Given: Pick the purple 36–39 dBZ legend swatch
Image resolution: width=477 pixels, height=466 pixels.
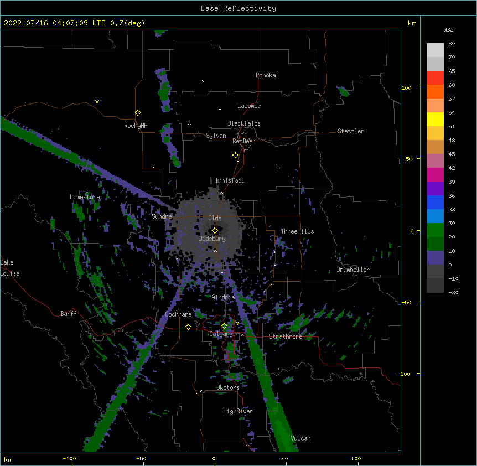Looking at the screenshot, I should [435, 189].
